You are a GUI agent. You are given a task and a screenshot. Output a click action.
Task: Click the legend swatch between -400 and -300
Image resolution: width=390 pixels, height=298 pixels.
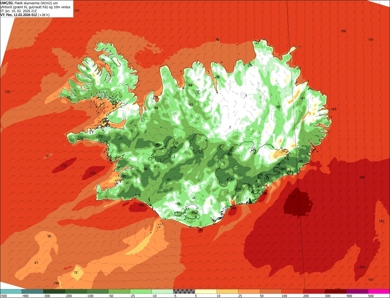tap(33, 291)
